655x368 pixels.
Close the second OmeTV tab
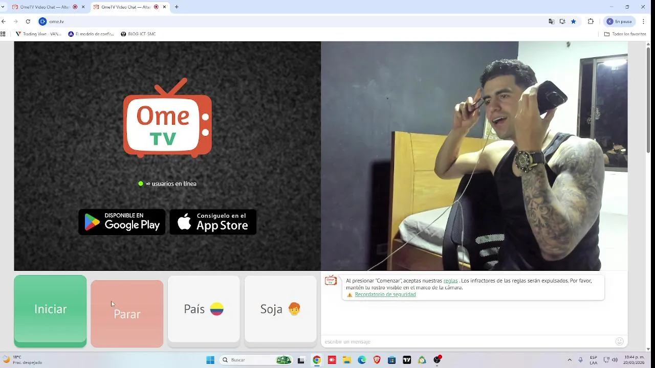click(x=165, y=7)
